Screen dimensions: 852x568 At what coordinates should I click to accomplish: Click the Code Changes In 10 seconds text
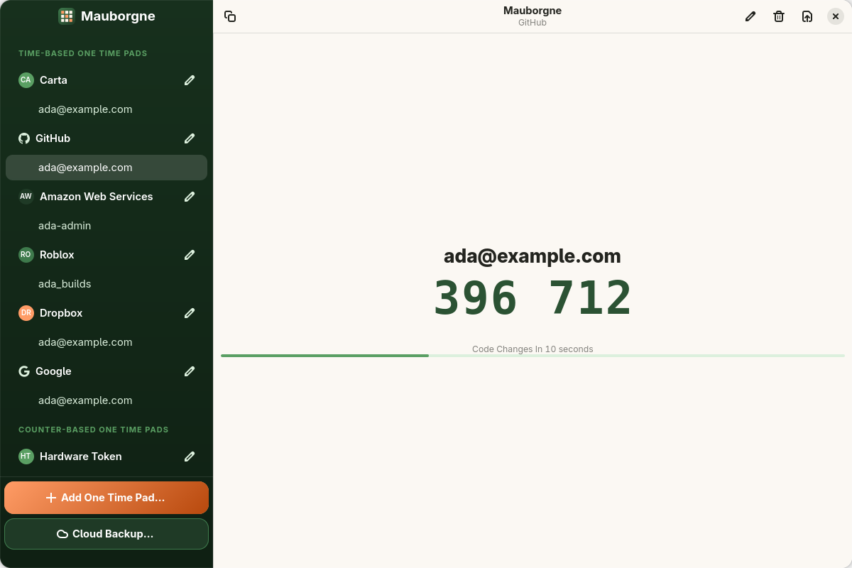coord(532,349)
